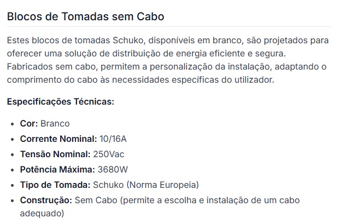
Task: Click the "Tipo de Tomada:" label
Action: 55,185
